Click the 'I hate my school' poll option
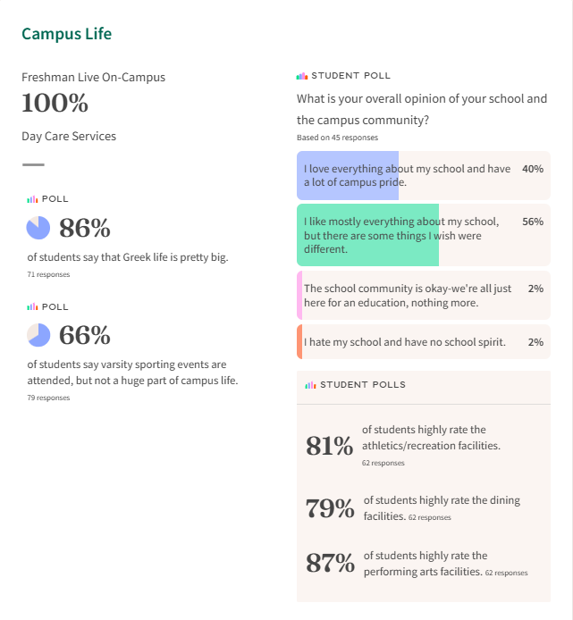This screenshot has height=620, width=573. 423,342
